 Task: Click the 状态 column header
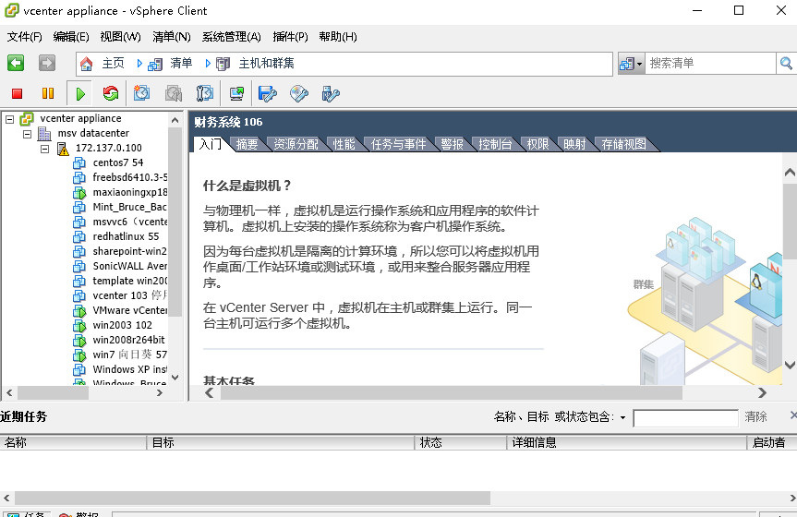tap(460, 443)
